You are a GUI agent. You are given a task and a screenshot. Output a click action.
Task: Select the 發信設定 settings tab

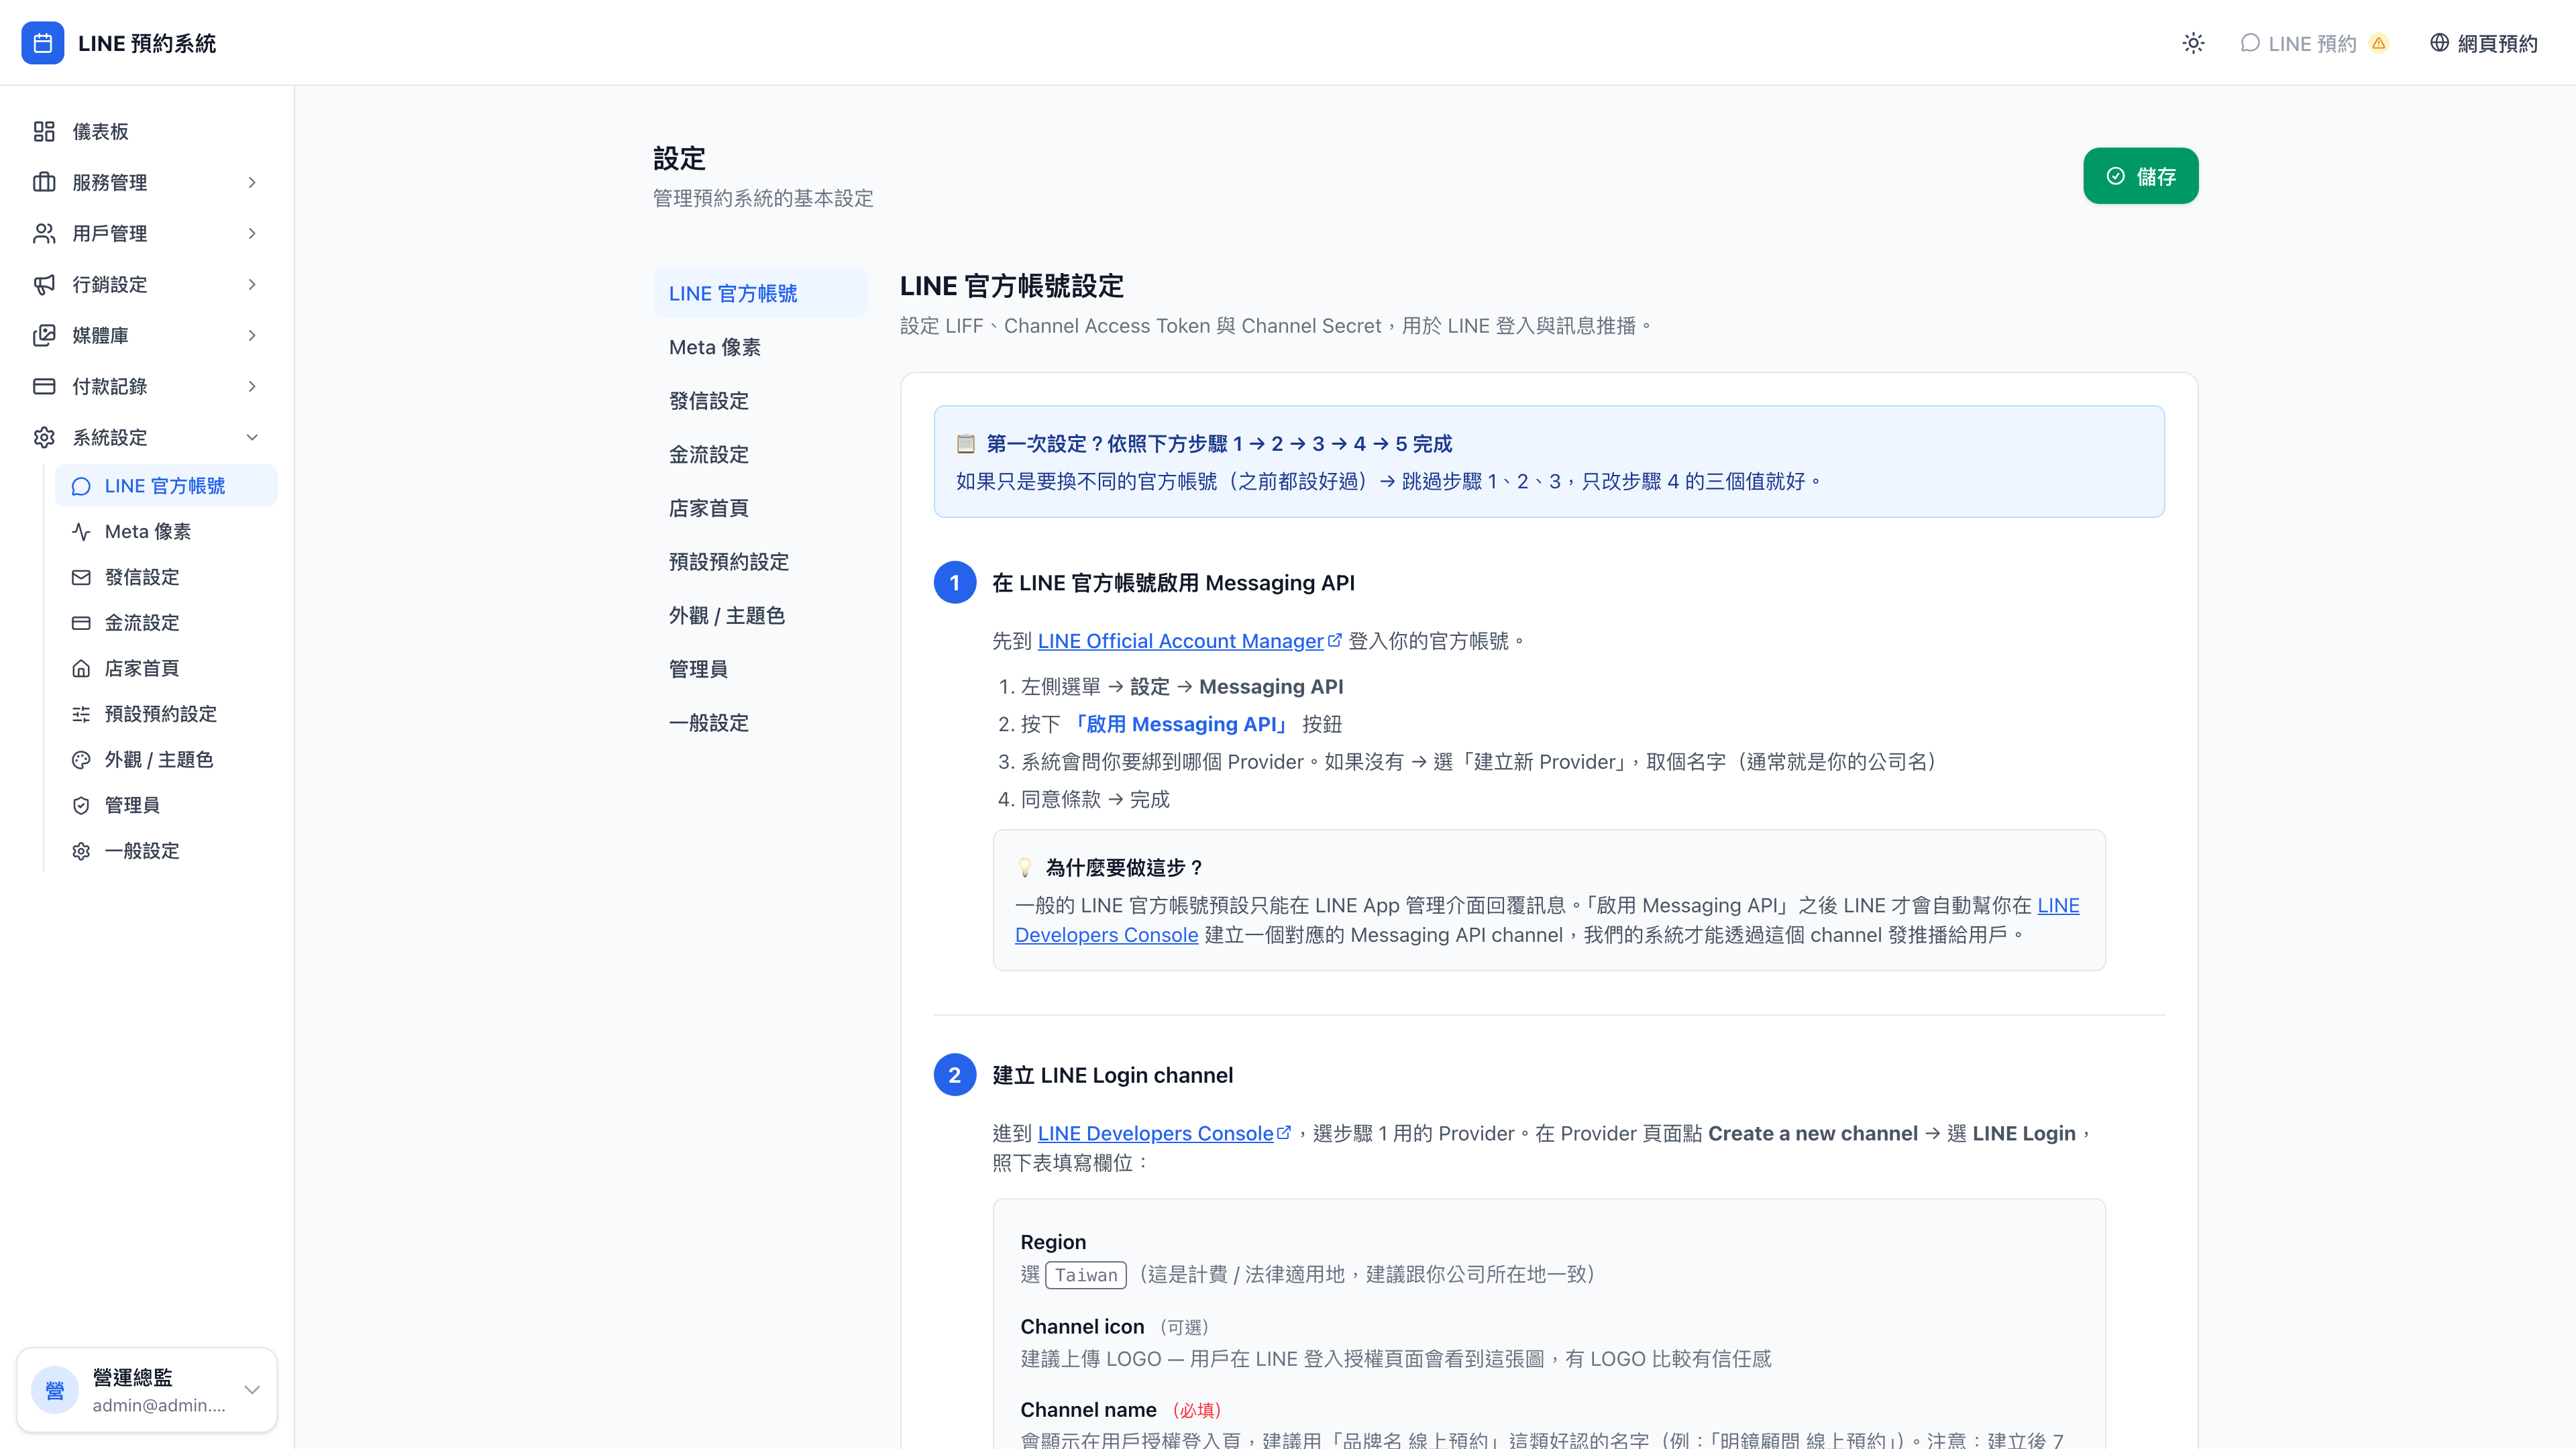pos(760,400)
